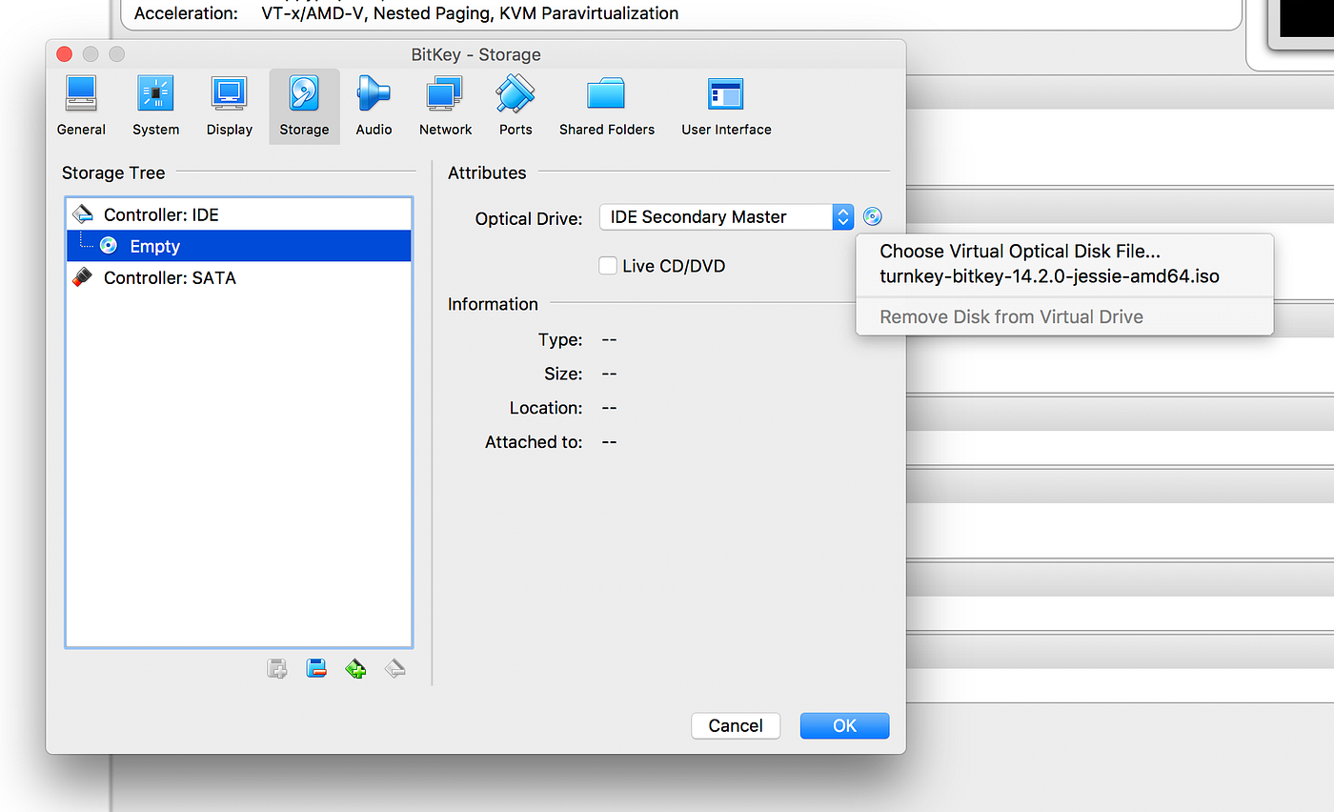The width and height of the screenshot is (1334, 812).
Task: Select the Storage settings pane
Action: (304, 107)
